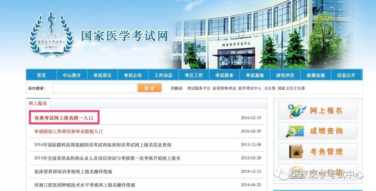Click keyword link 考试服务平台

(x=199, y=88)
